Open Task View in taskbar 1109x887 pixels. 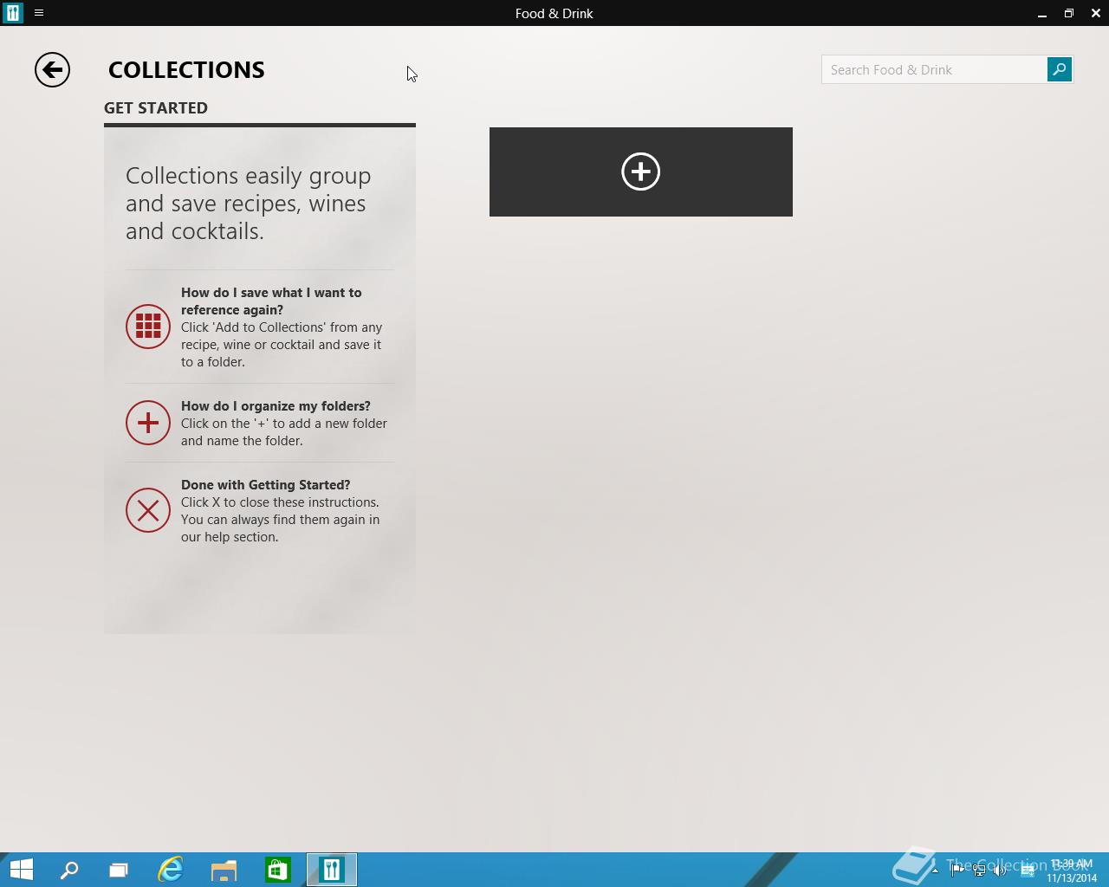pos(119,870)
